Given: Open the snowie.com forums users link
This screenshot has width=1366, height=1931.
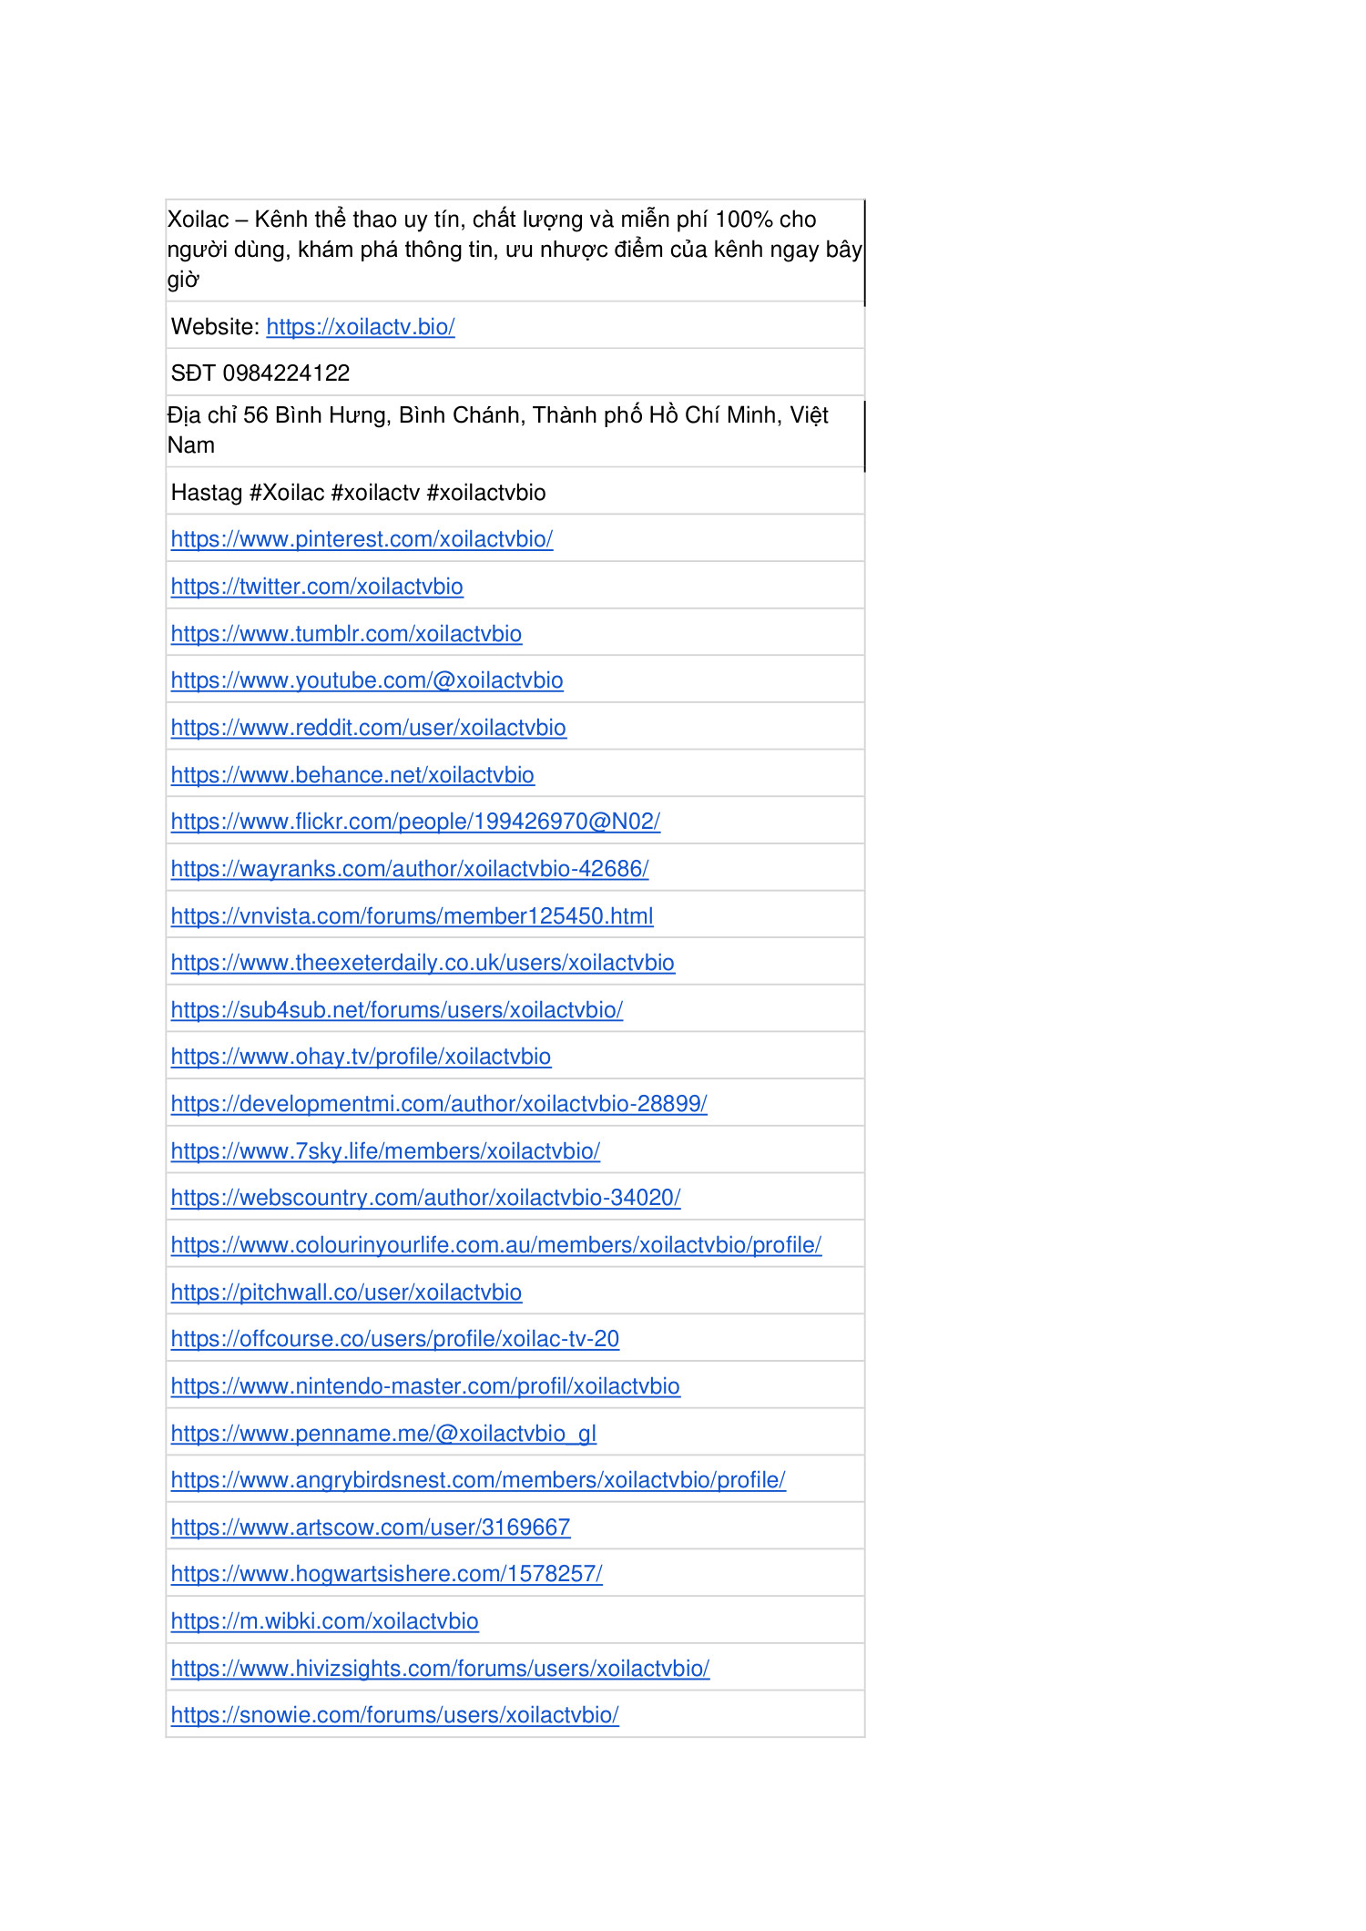Looking at the screenshot, I should click(x=394, y=1715).
